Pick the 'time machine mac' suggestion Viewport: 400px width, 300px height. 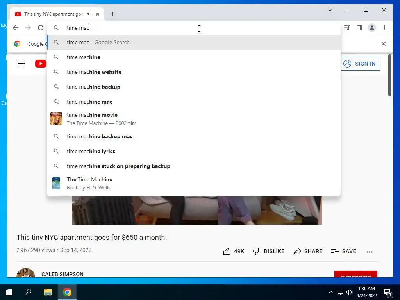(x=194, y=102)
